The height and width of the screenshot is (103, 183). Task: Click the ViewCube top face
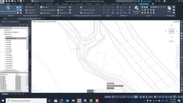[x=172, y=31]
